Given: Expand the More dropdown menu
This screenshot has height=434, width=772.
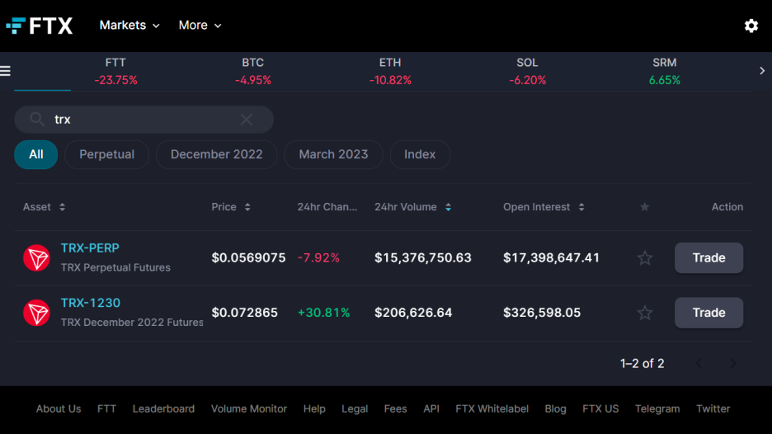Looking at the screenshot, I should click(200, 25).
